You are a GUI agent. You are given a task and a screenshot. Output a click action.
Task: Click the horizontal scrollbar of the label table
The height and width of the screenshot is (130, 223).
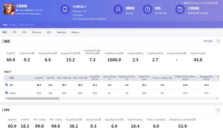[111, 99]
